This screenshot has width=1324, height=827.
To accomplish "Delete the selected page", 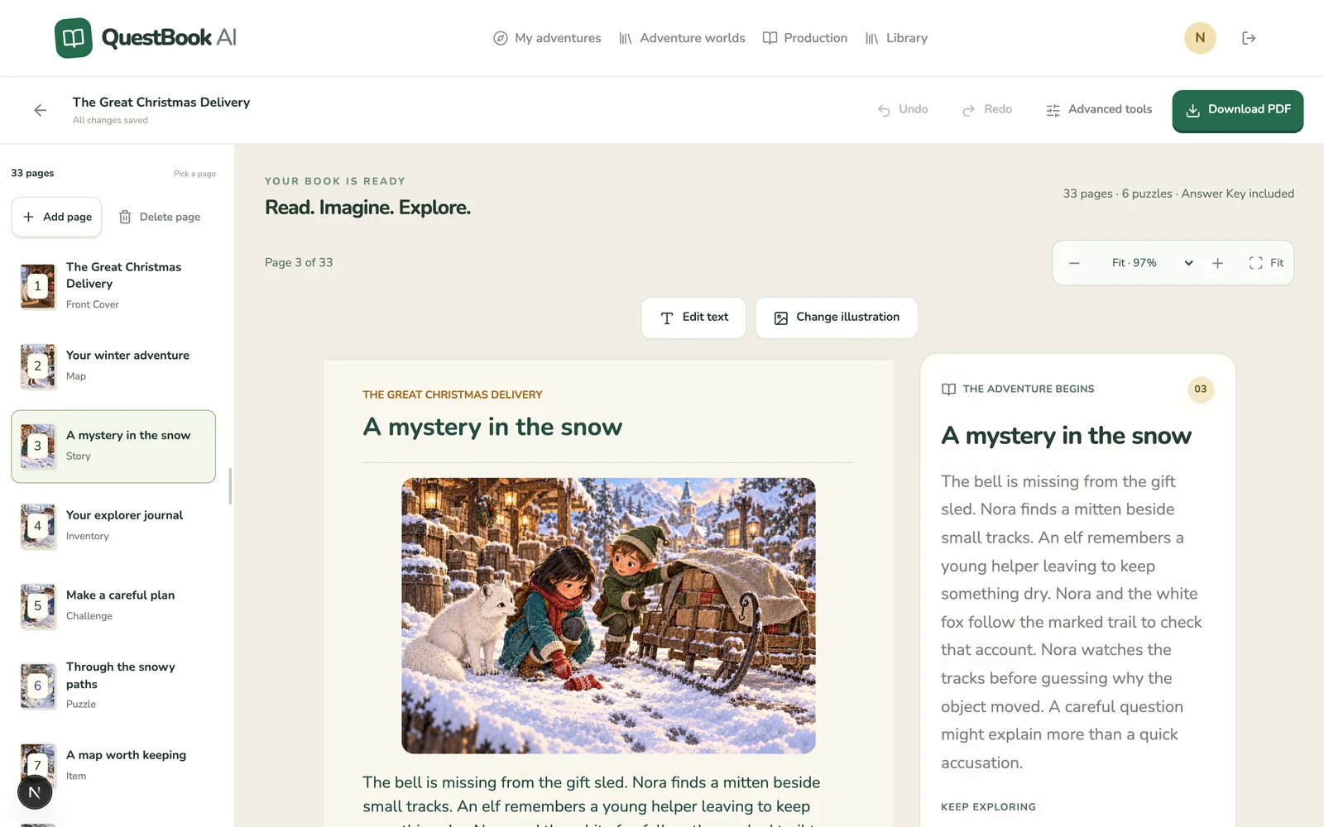I will (x=160, y=217).
